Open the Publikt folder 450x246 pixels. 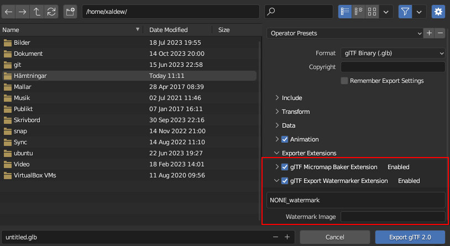pos(129,109)
